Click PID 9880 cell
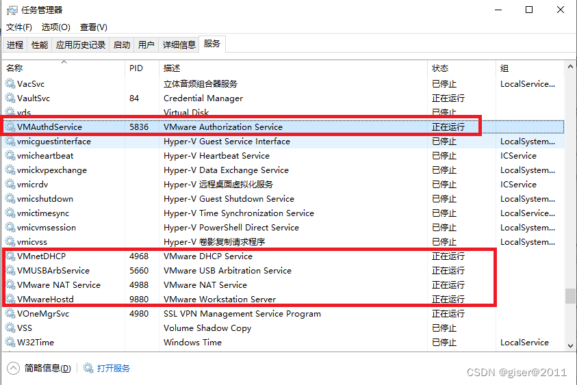Viewport: 577px width, 385px height. coord(139,299)
